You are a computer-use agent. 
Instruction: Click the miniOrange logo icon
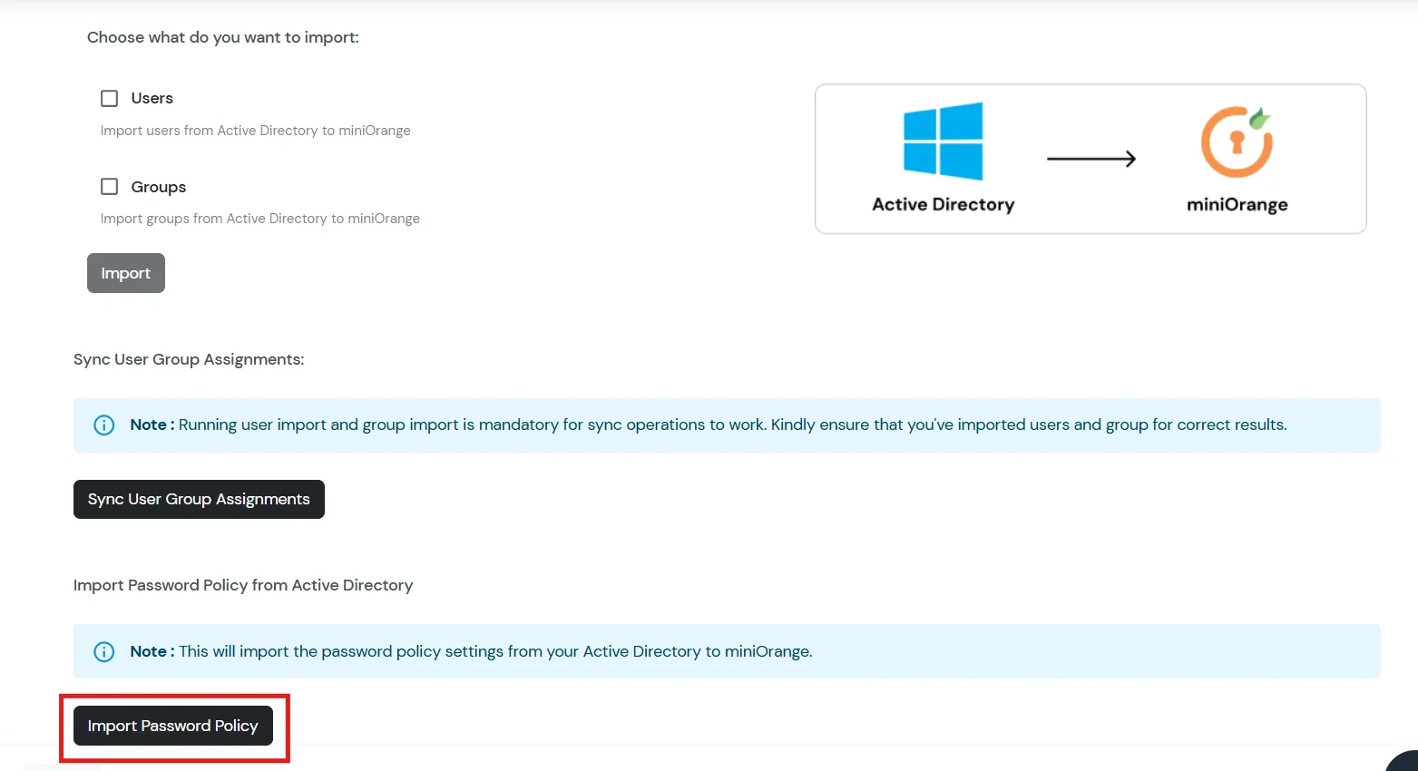[x=1237, y=142]
